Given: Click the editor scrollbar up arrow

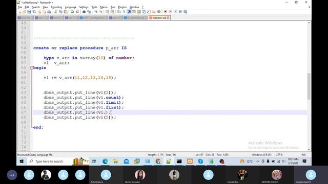Looking at the screenshot, I should pyautogui.click(x=309, y=22).
